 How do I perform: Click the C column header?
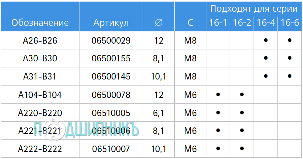click(190, 23)
